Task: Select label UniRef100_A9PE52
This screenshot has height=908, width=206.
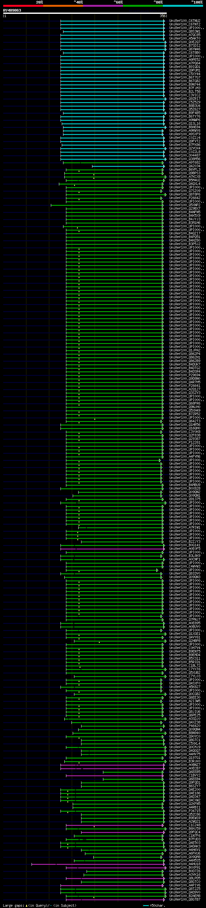Action: click(184, 60)
